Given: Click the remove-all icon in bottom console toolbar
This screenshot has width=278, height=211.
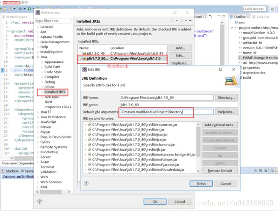Looking at the screenshot, I should coord(266,170).
